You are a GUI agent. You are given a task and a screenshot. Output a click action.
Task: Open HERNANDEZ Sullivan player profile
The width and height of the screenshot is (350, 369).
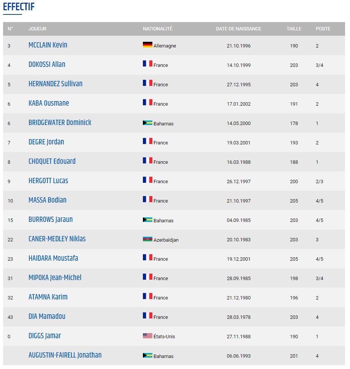[55, 84]
